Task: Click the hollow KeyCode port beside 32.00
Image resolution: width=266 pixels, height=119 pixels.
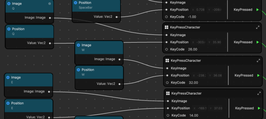Action: 167,83
